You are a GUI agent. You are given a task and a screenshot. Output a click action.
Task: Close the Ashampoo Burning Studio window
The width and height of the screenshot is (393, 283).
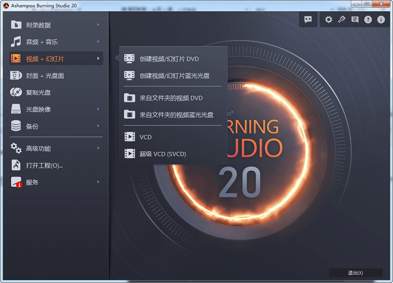pos(381,4)
